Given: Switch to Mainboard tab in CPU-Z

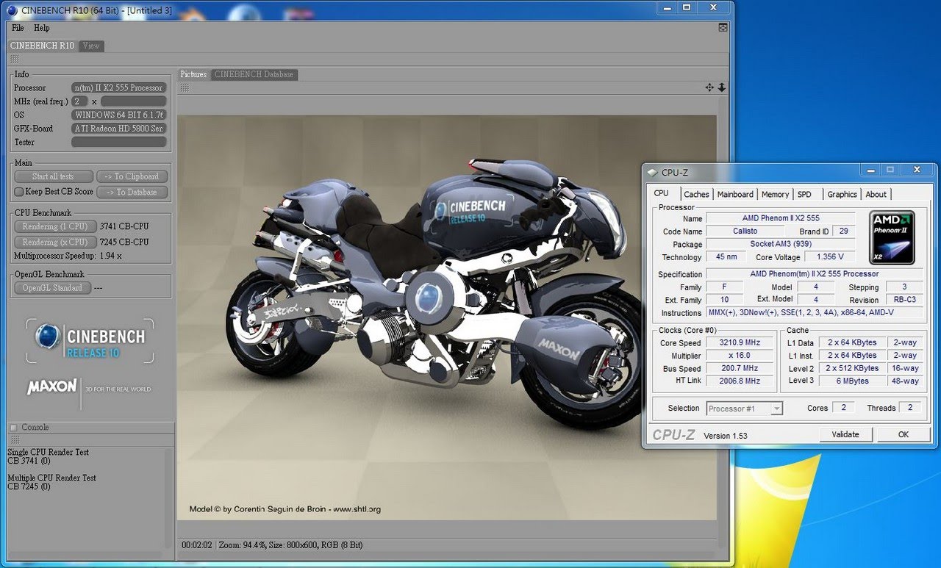Looking at the screenshot, I should pyautogui.click(x=735, y=195).
